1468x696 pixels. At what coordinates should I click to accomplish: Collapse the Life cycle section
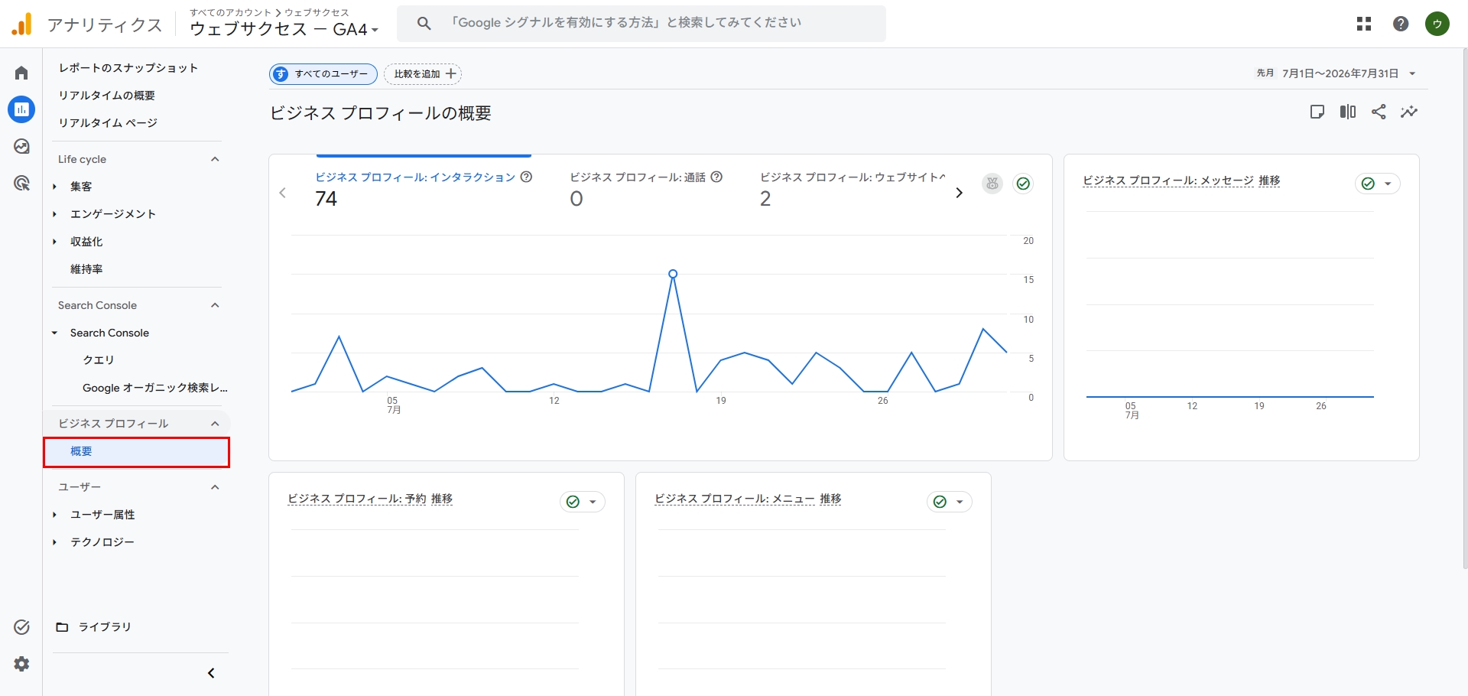pos(215,159)
